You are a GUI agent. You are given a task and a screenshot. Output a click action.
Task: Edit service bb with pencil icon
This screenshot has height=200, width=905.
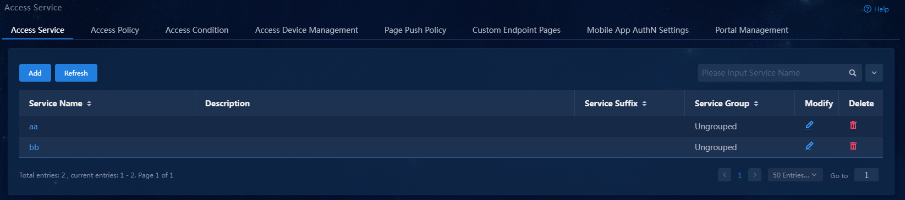(809, 146)
